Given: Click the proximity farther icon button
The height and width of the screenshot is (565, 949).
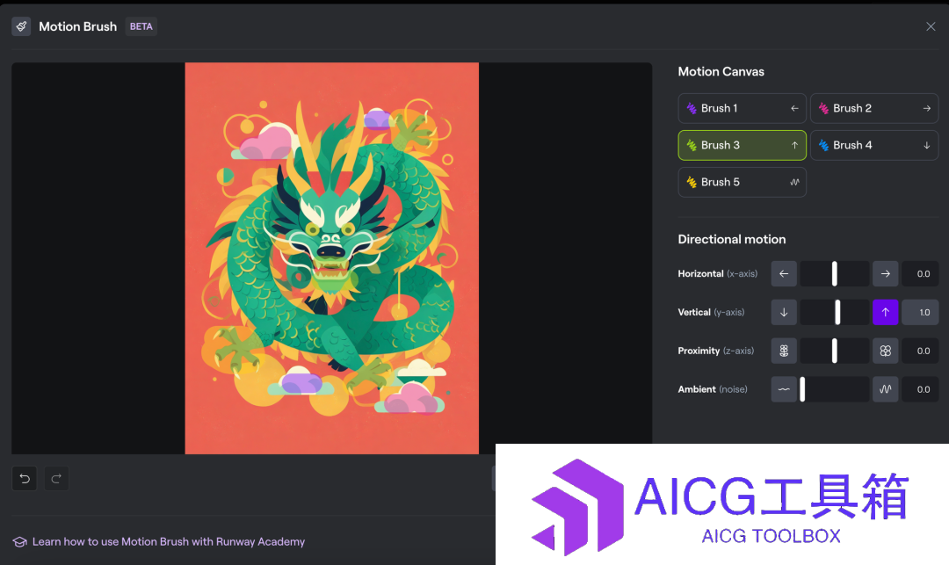Looking at the screenshot, I should [x=784, y=351].
